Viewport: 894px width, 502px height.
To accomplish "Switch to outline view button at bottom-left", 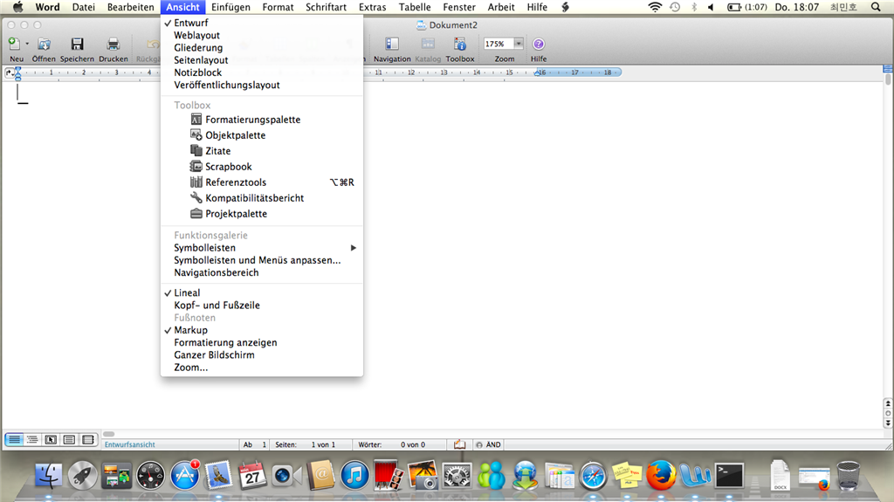I will pyautogui.click(x=32, y=439).
